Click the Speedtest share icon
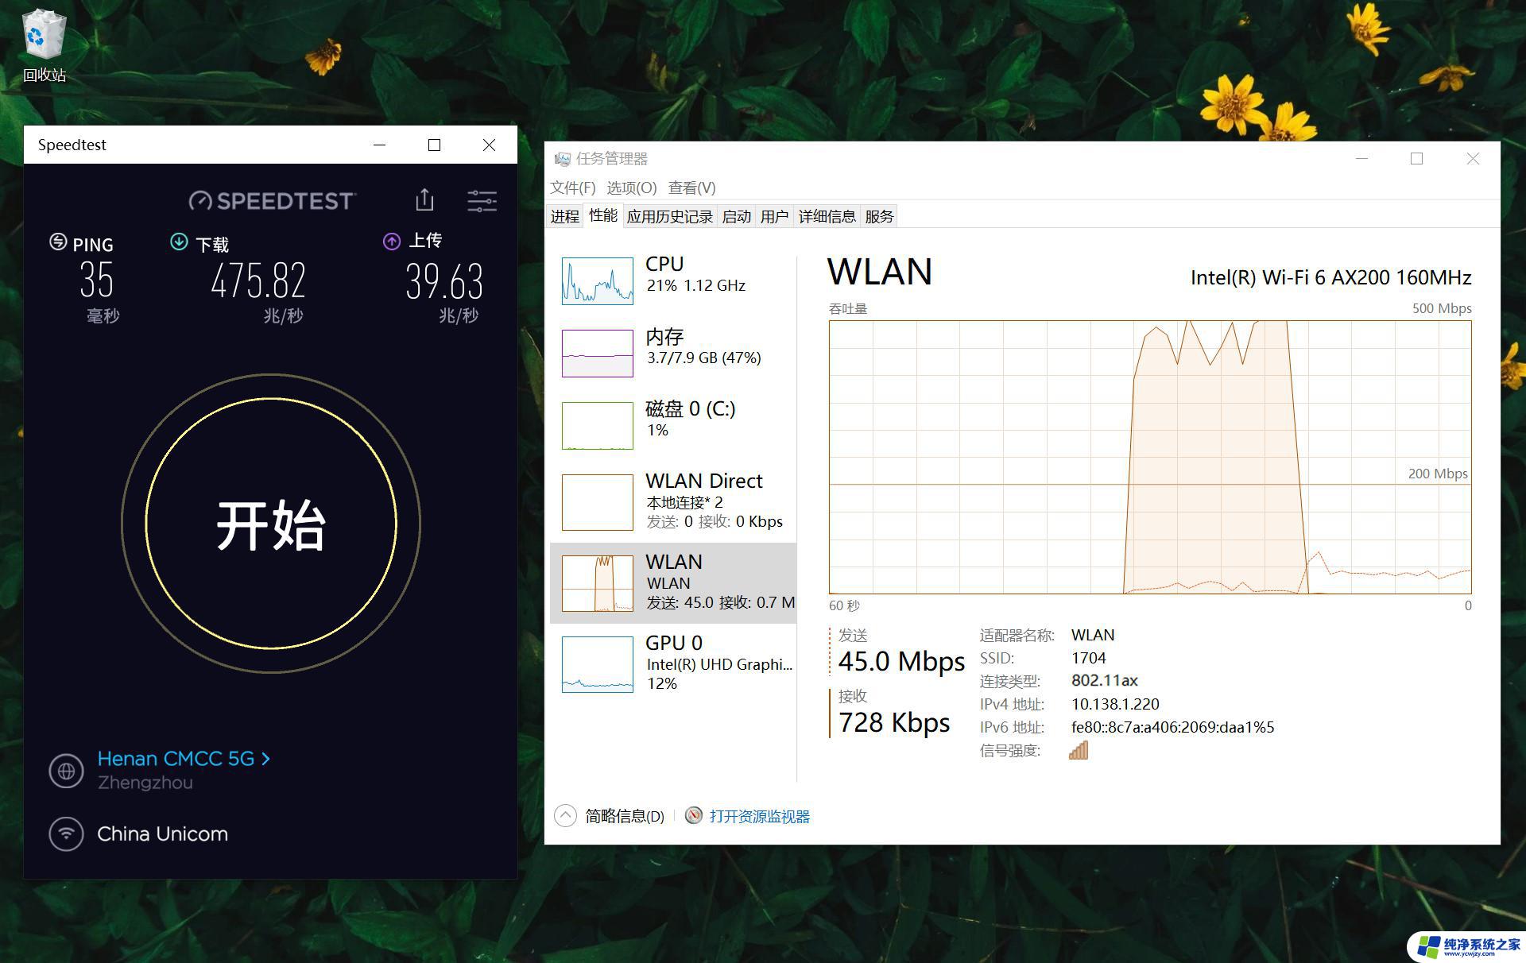The height and width of the screenshot is (963, 1526). pyautogui.click(x=424, y=200)
